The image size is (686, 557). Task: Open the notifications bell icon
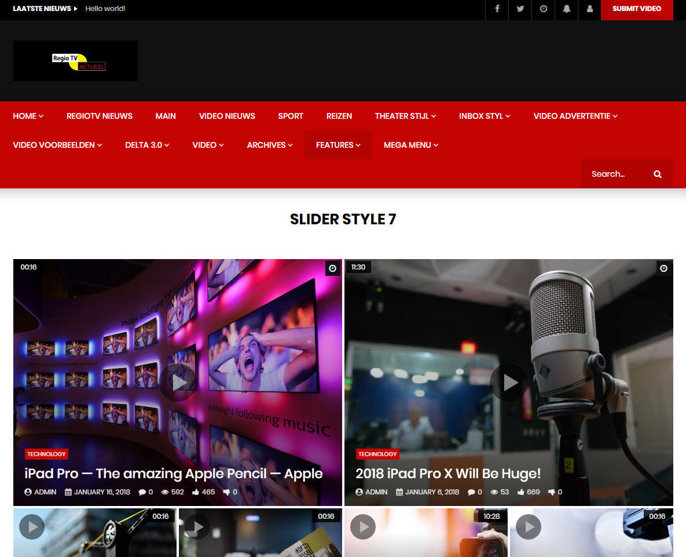point(567,9)
